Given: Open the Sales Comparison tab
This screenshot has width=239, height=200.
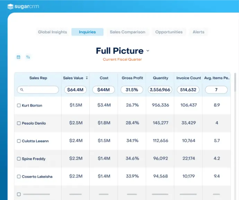Looking at the screenshot, I should click(x=127, y=32).
